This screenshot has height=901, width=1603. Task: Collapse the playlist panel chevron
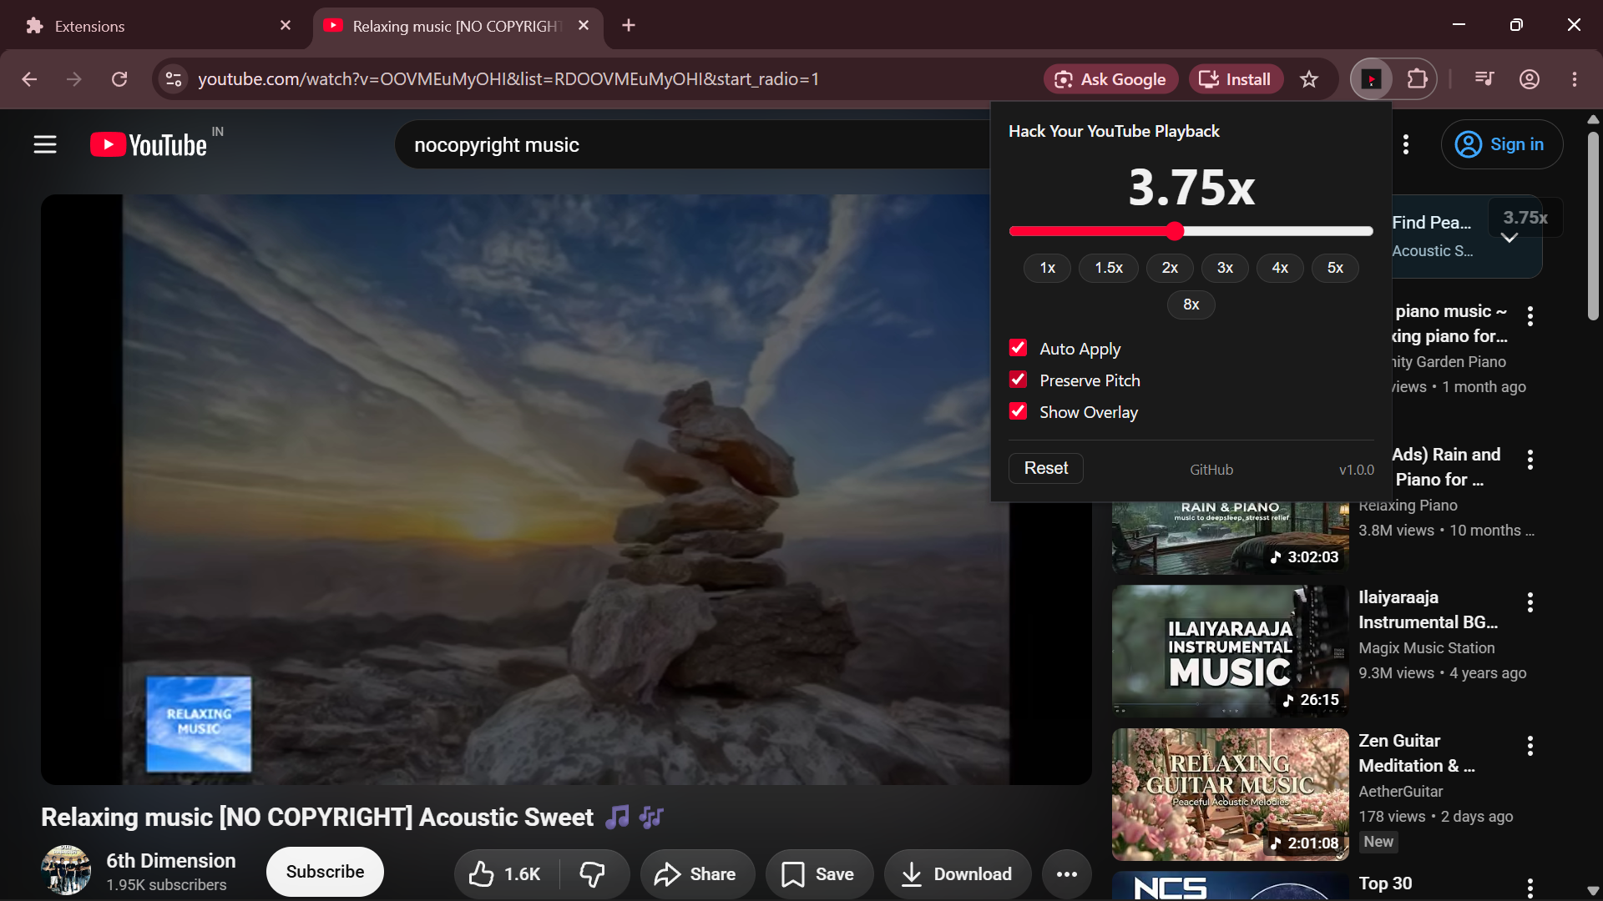point(1509,239)
